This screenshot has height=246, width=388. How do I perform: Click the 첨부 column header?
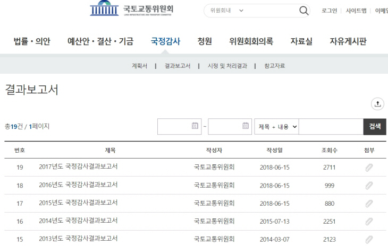(369, 150)
